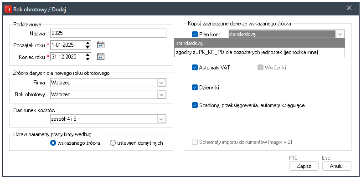Open calendar picker for Koniec roku
361x177 pixels.
(x=100, y=56)
